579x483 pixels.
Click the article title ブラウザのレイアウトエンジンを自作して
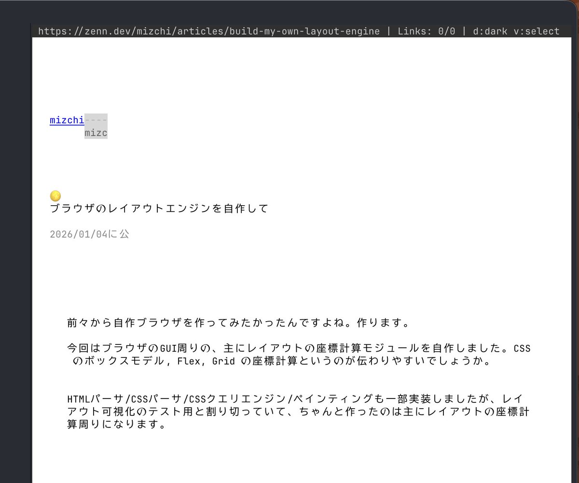click(159, 209)
